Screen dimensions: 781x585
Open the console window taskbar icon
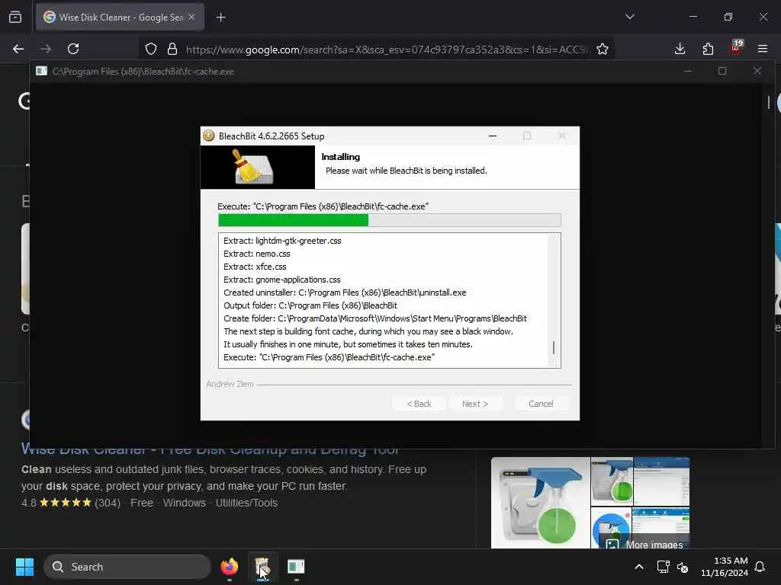click(x=296, y=567)
